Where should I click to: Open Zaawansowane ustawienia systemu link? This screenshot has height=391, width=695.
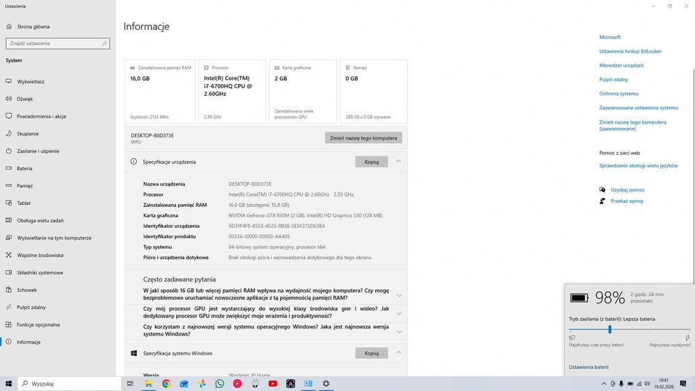pos(639,108)
